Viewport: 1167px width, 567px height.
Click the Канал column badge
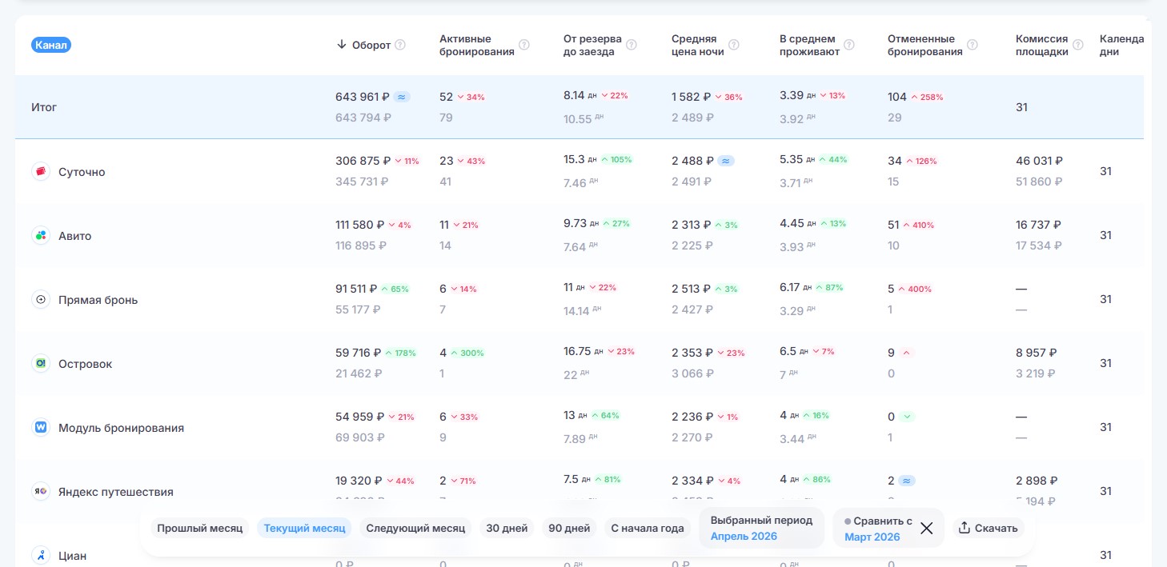click(x=51, y=45)
